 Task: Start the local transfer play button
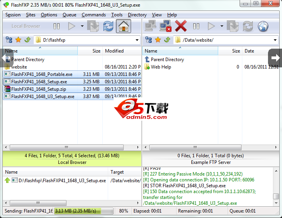[x=72, y=26]
